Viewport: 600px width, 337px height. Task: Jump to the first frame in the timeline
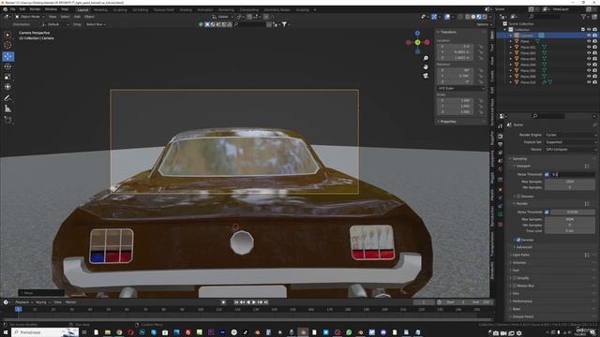235,302
